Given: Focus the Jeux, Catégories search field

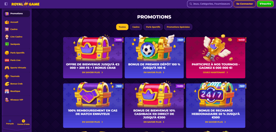Looking at the screenshot, I should tap(209, 4).
